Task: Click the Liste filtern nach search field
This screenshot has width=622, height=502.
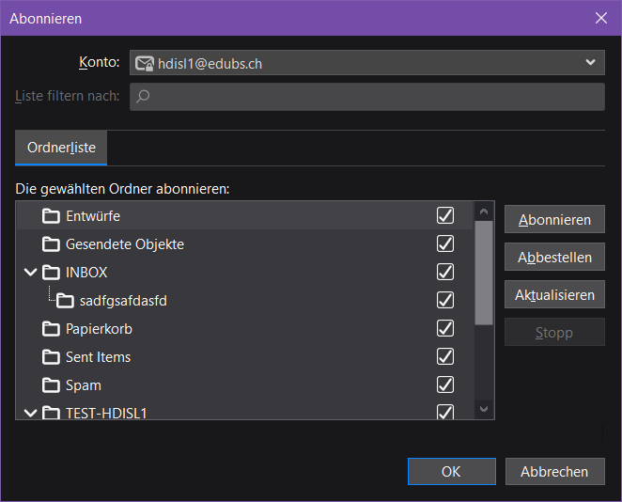Action: [366, 96]
